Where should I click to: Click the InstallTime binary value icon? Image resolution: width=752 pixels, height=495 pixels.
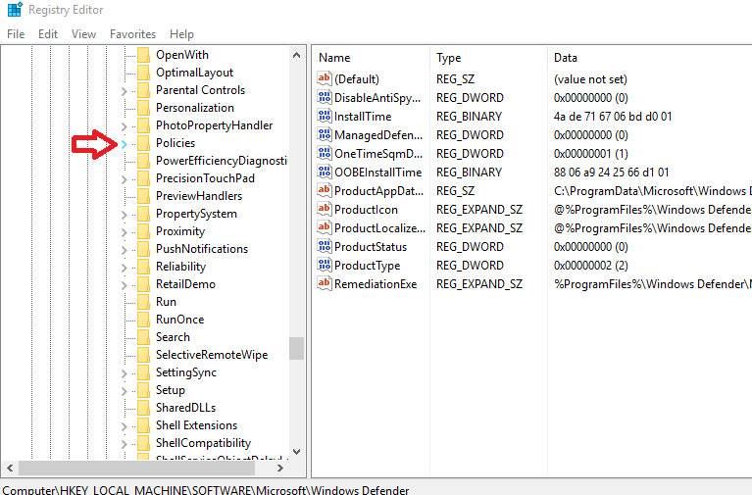click(x=325, y=116)
